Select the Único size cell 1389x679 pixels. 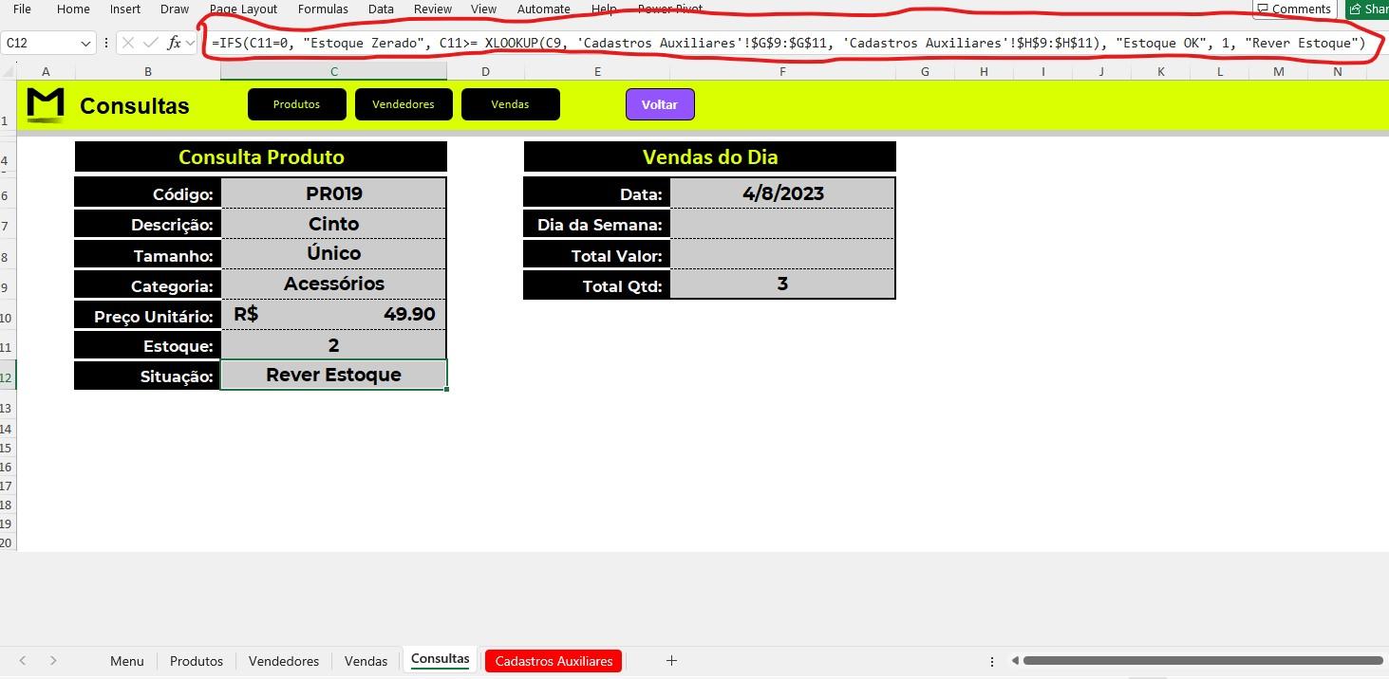[333, 253]
